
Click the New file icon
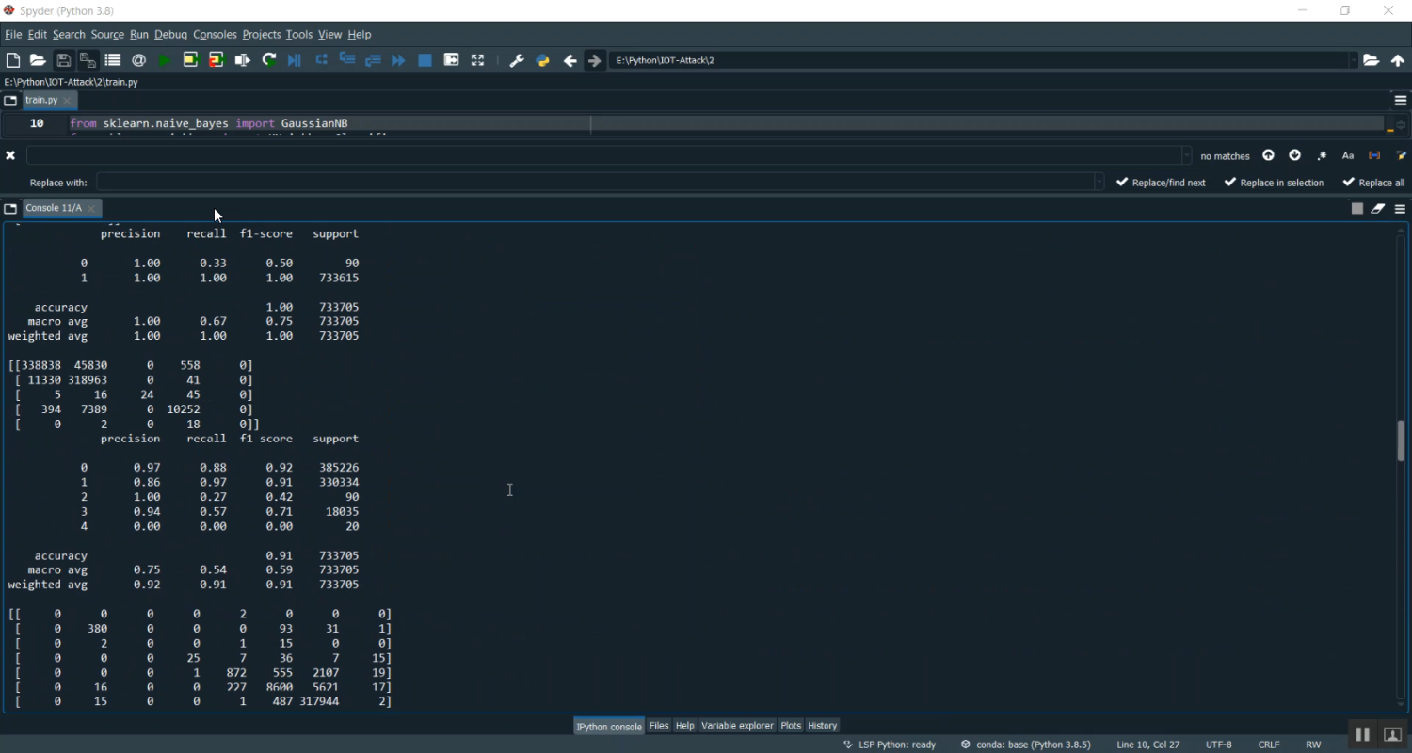click(13, 60)
